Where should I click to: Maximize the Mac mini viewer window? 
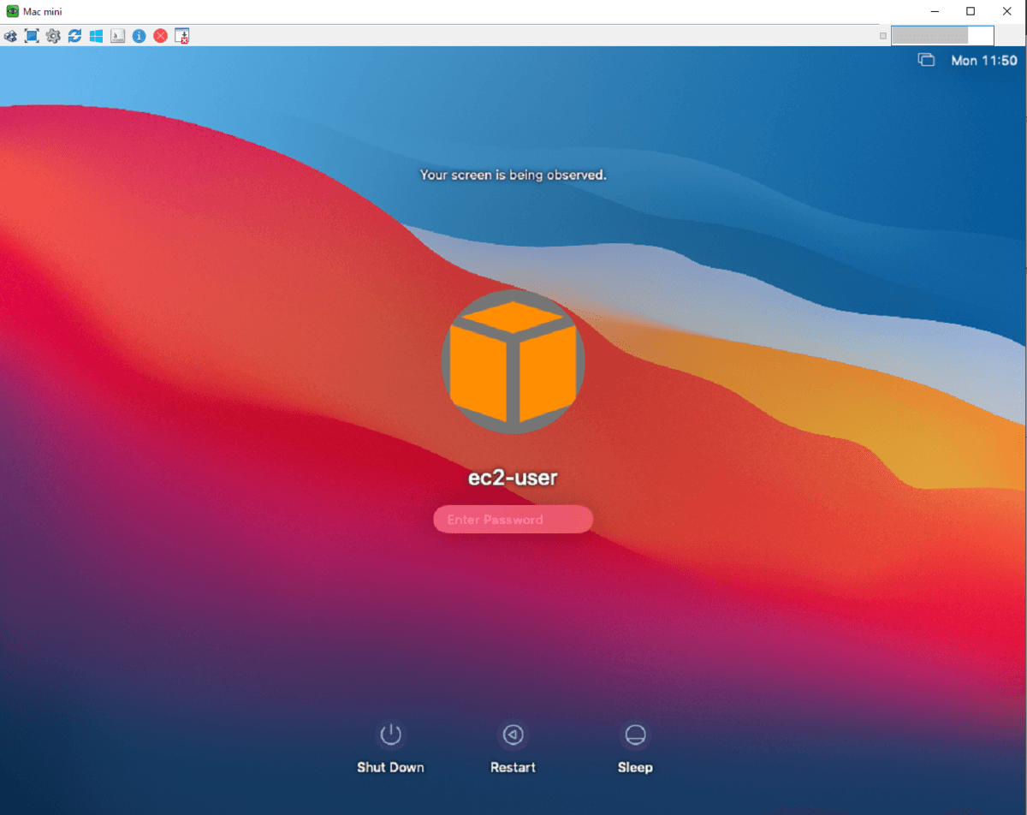tap(971, 11)
